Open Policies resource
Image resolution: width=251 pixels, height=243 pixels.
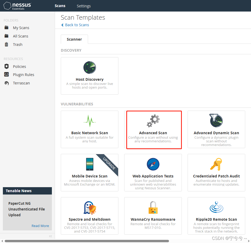pos(19,67)
